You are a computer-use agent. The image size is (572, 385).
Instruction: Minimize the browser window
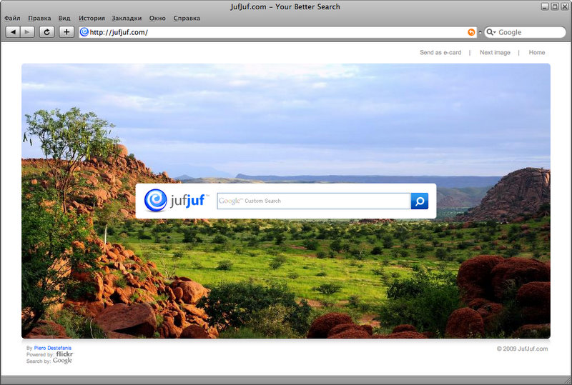pos(545,6)
